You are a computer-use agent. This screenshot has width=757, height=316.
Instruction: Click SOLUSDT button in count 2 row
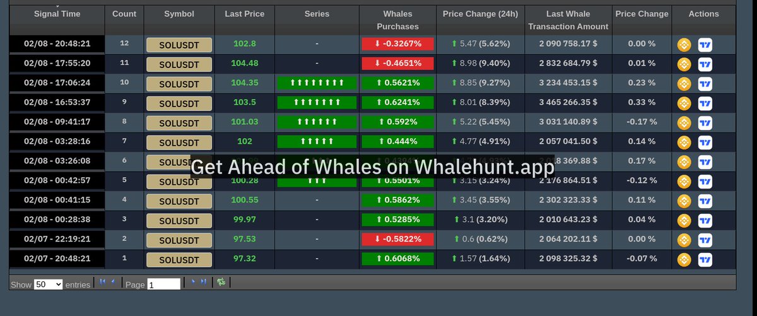(179, 240)
